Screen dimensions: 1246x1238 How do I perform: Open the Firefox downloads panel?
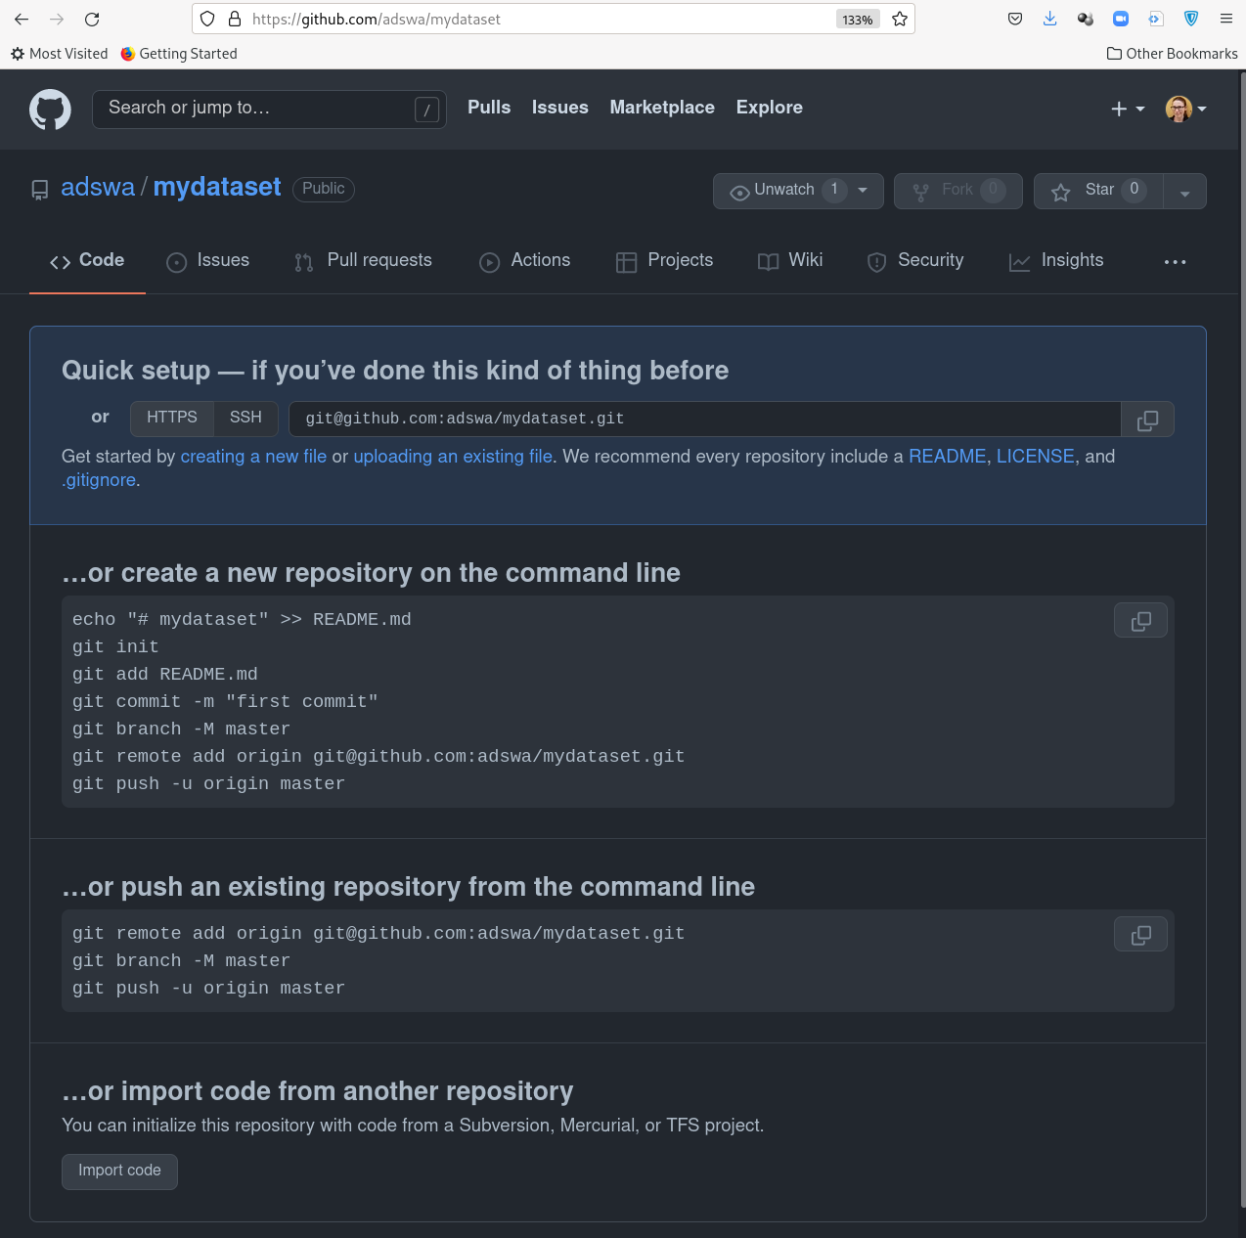tap(1050, 20)
